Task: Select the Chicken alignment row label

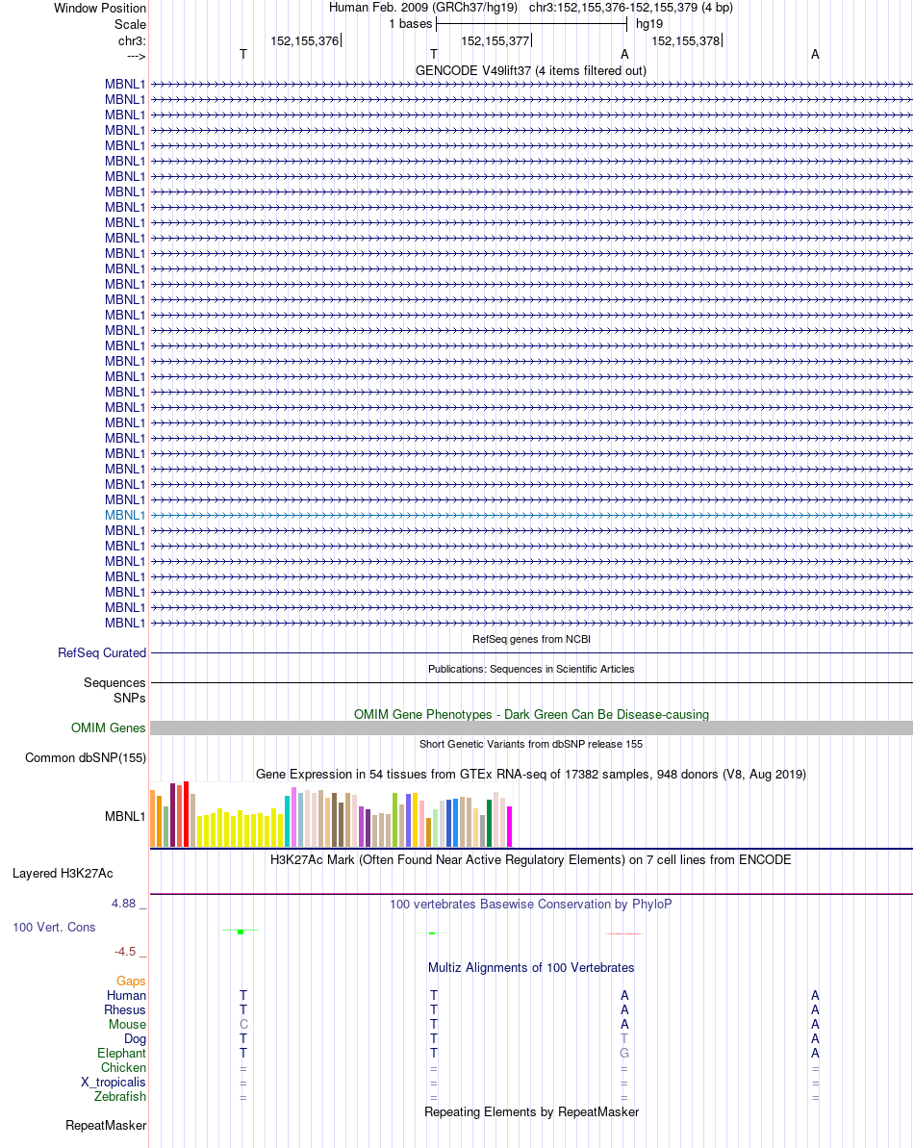Action: click(x=124, y=1067)
